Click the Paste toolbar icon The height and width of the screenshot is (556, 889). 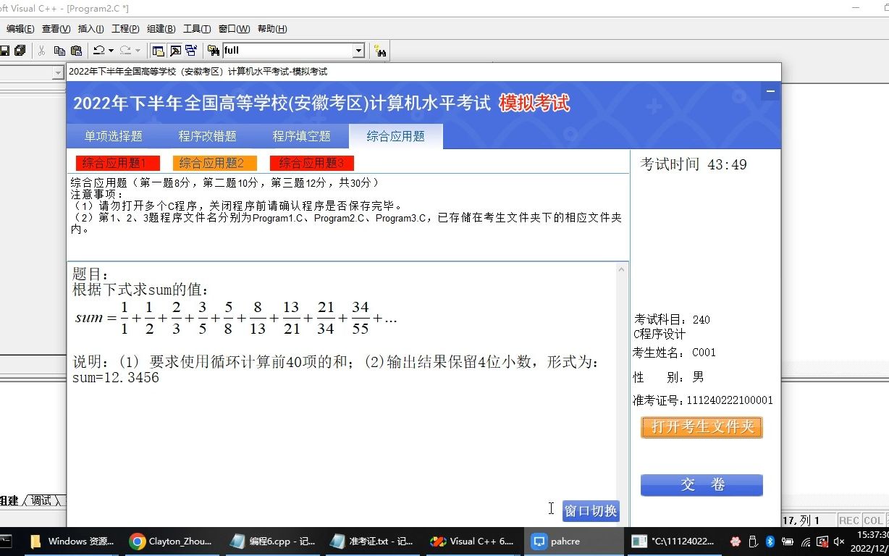tap(76, 51)
